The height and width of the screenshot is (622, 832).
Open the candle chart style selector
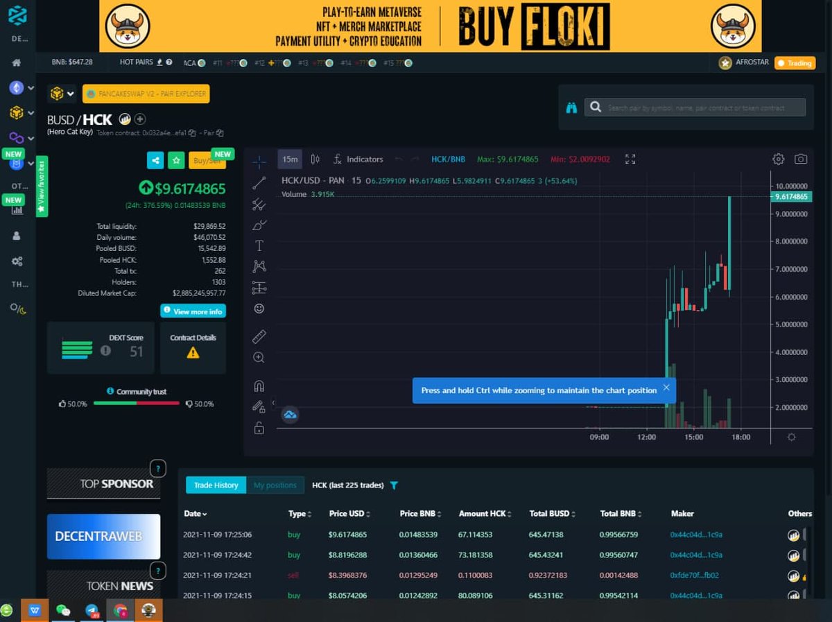(x=315, y=159)
